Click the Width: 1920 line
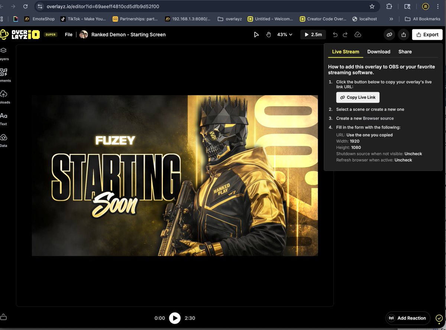446x330 pixels. click(x=348, y=141)
